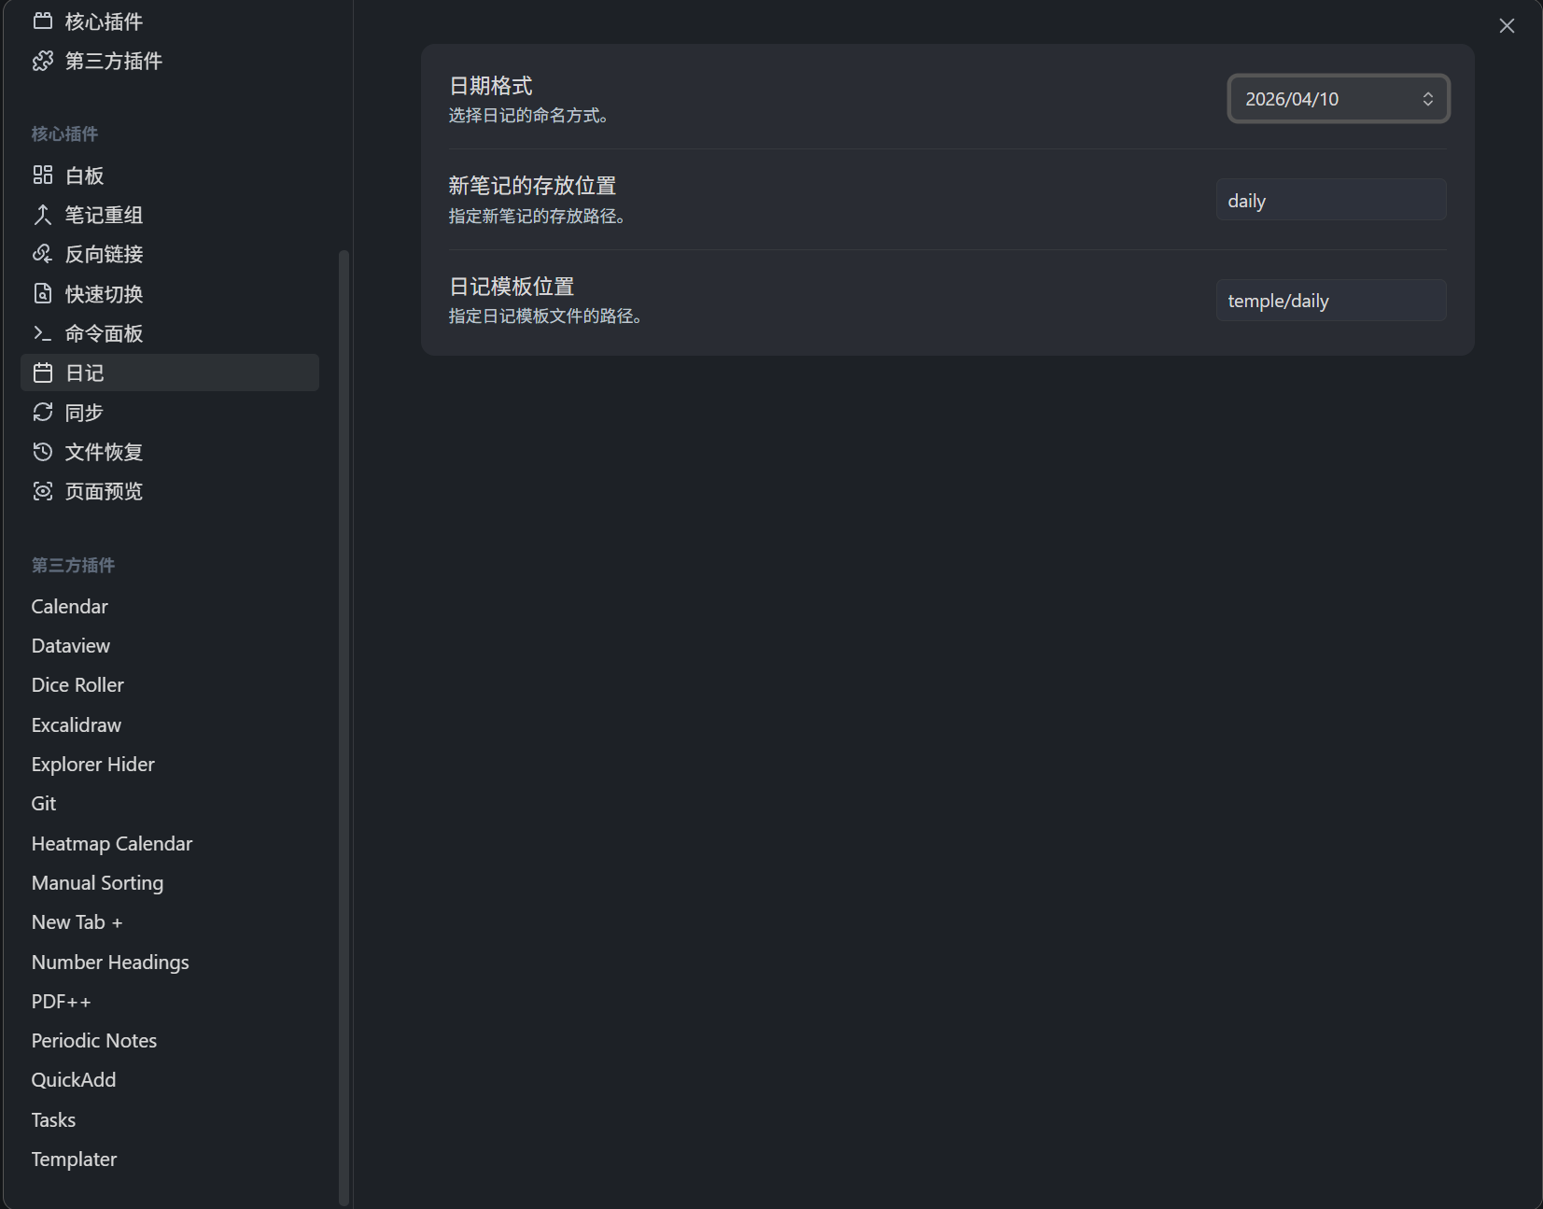
Task: Click the date format dropdown chevron arrows
Action: point(1427,99)
